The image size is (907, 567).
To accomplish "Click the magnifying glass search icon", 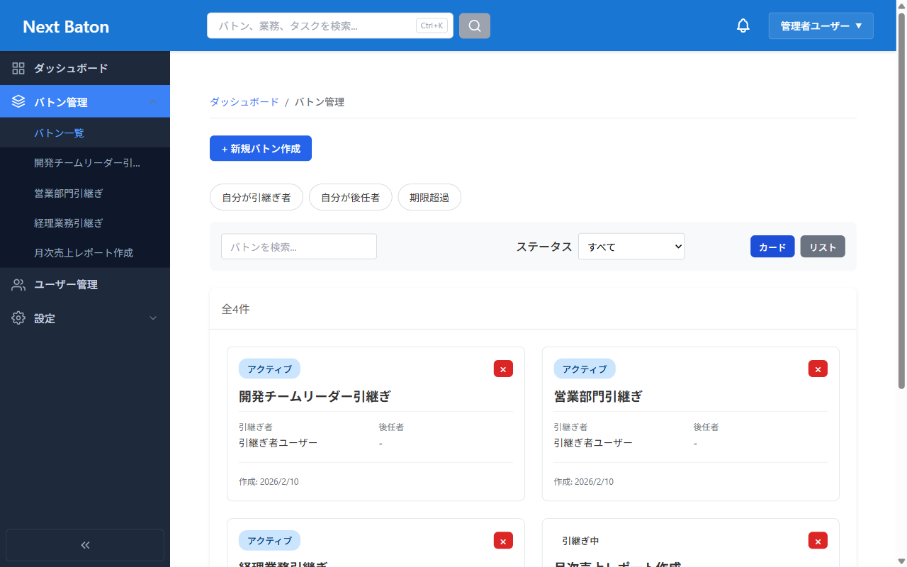I will (474, 26).
